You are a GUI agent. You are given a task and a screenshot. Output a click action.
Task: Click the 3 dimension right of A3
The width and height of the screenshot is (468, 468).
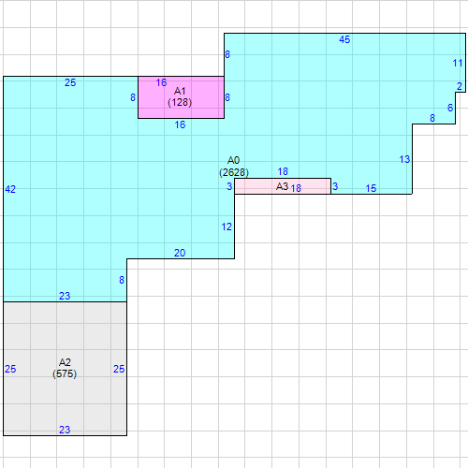335,186
